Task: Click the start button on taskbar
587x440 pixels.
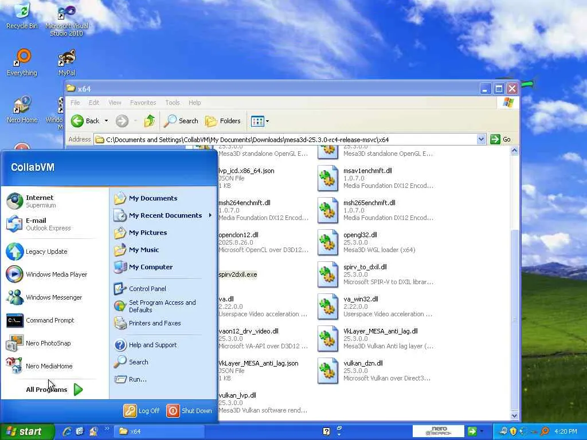Action: click(27, 431)
